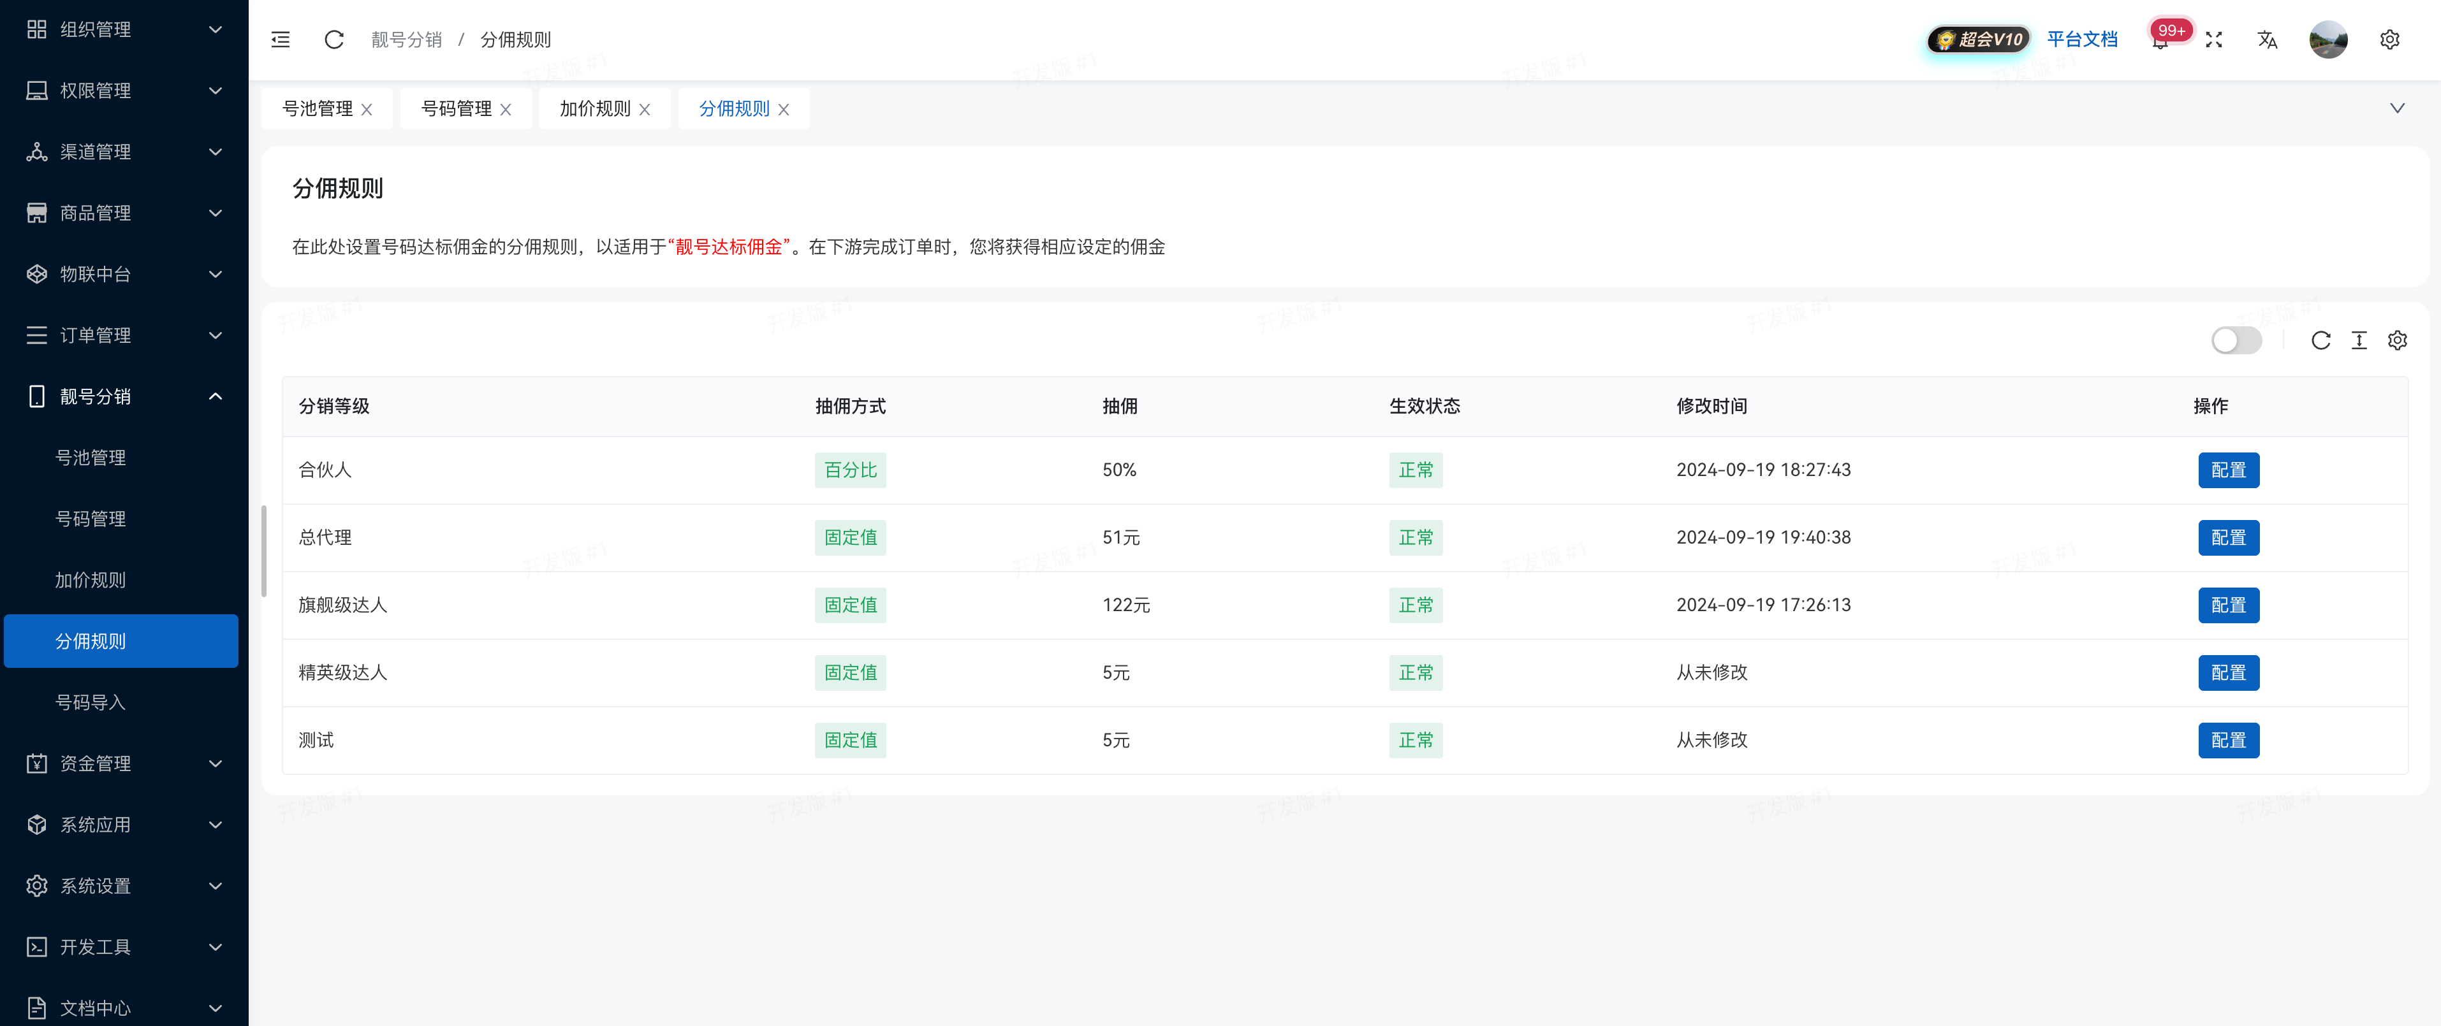Refresh the commission rules table

pyautogui.click(x=2320, y=340)
